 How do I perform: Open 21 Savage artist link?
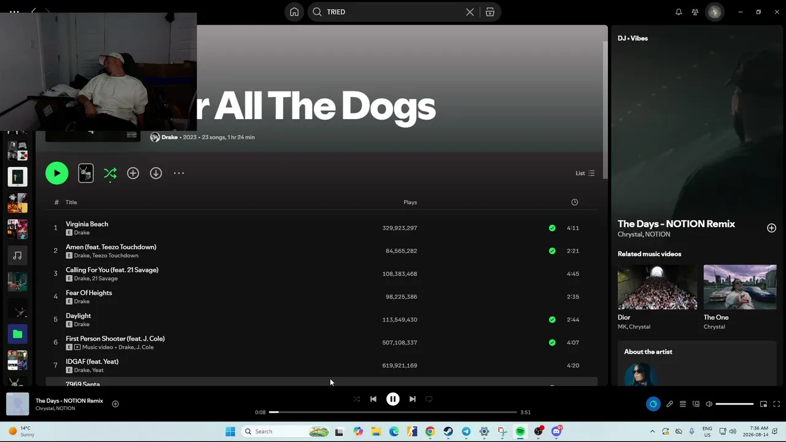[x=105, y=279]
